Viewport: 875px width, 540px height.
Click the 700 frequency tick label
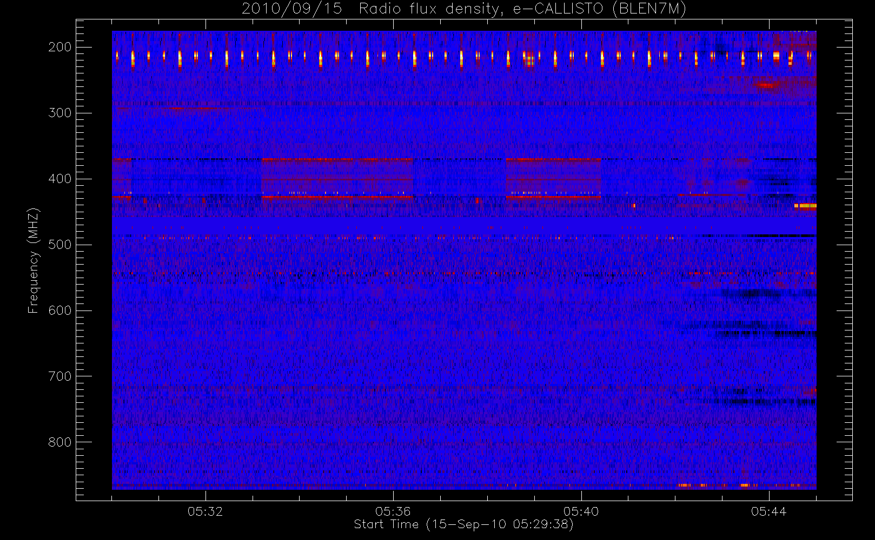(x=59, y=376)
